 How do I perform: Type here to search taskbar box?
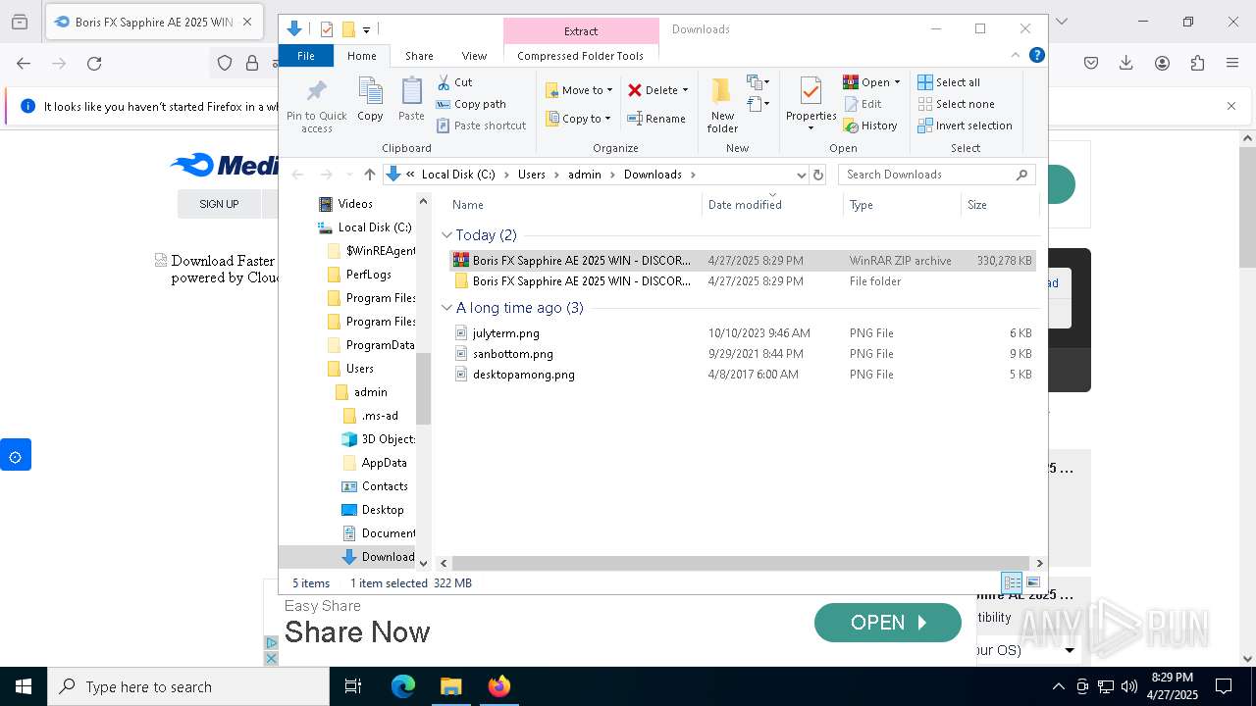(188, 686)
